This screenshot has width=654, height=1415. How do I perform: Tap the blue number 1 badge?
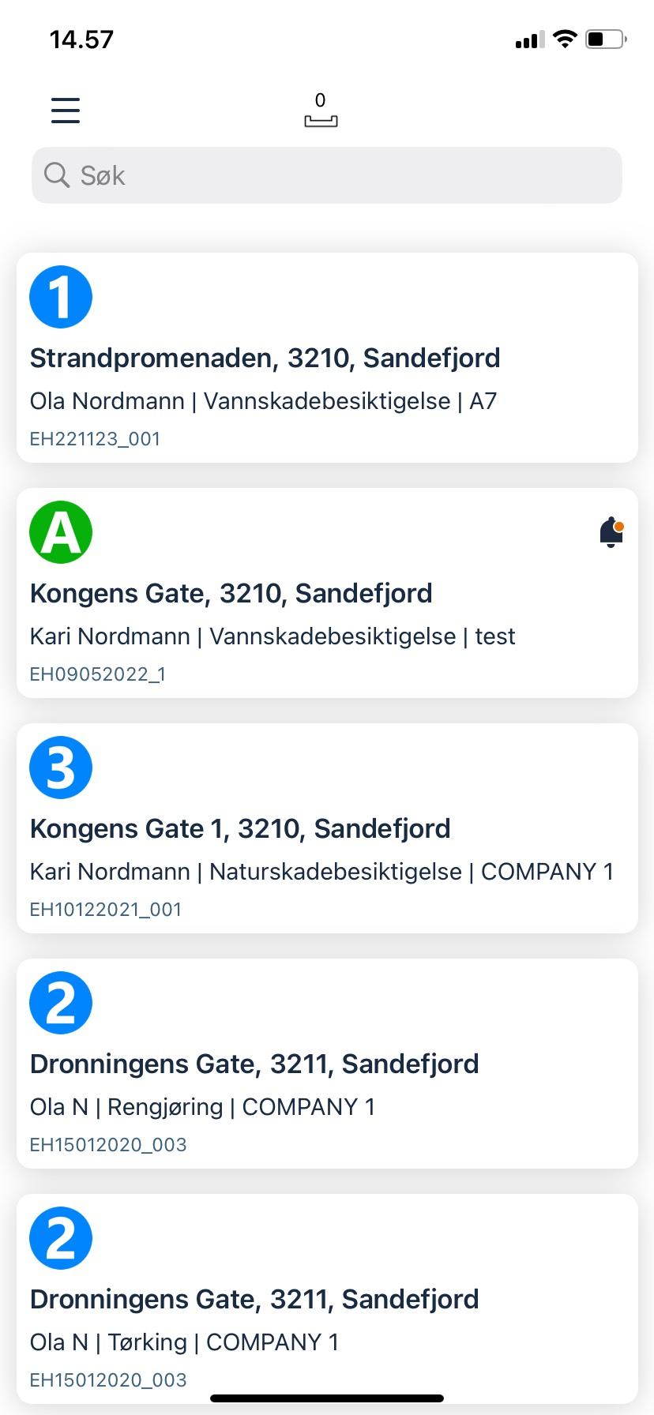[61, 297]
